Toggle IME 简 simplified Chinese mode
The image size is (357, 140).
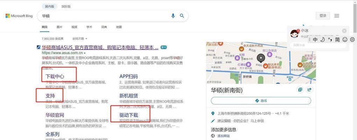337,40
